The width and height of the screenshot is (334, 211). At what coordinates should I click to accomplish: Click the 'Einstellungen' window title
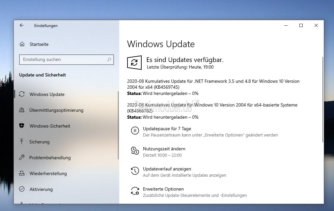click(x=46, y=26)
